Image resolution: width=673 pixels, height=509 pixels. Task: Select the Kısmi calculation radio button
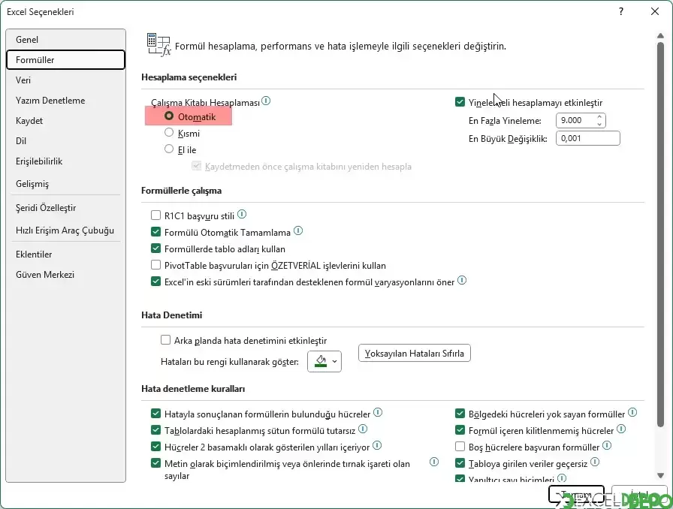[x=169, y=133]
